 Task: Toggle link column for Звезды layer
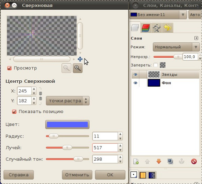[x=143, y=75]
